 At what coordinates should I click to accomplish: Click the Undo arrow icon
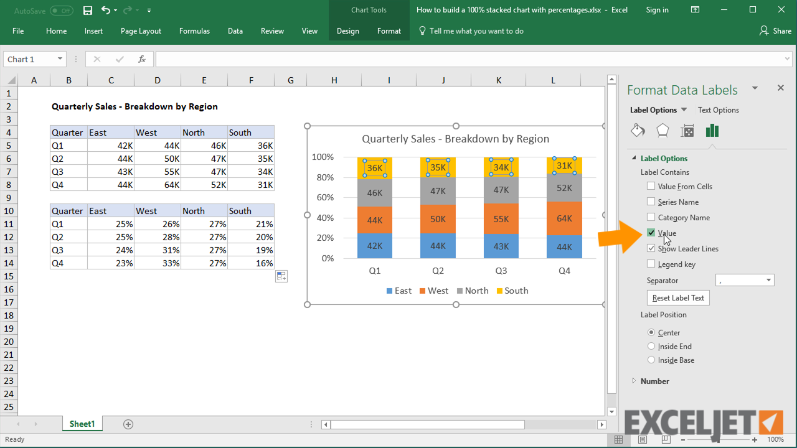coord(105,11)
